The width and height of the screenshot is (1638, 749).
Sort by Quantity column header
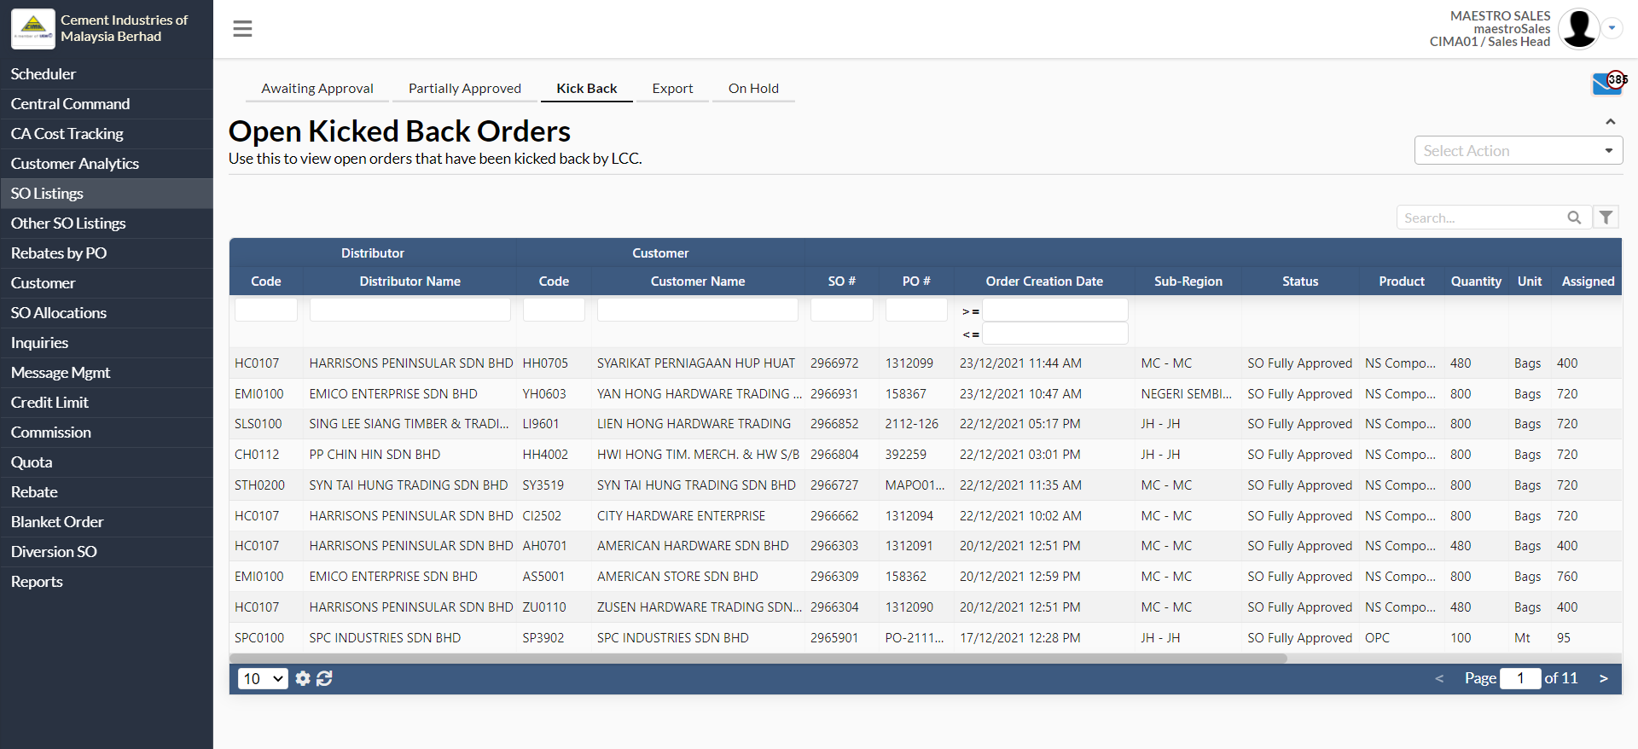point(1476,282)
